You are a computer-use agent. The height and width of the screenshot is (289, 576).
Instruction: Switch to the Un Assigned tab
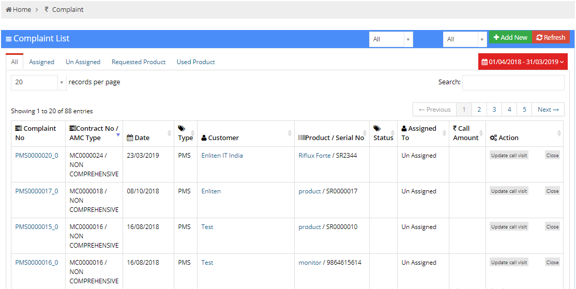(x=83, y=62)
